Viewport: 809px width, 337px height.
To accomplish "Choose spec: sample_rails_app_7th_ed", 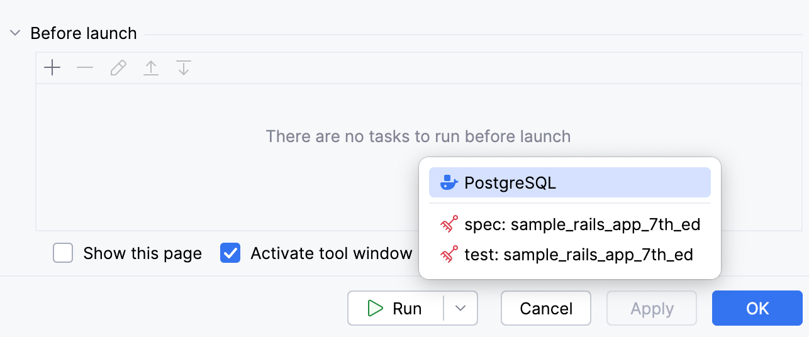I will (x=570, y=224).
